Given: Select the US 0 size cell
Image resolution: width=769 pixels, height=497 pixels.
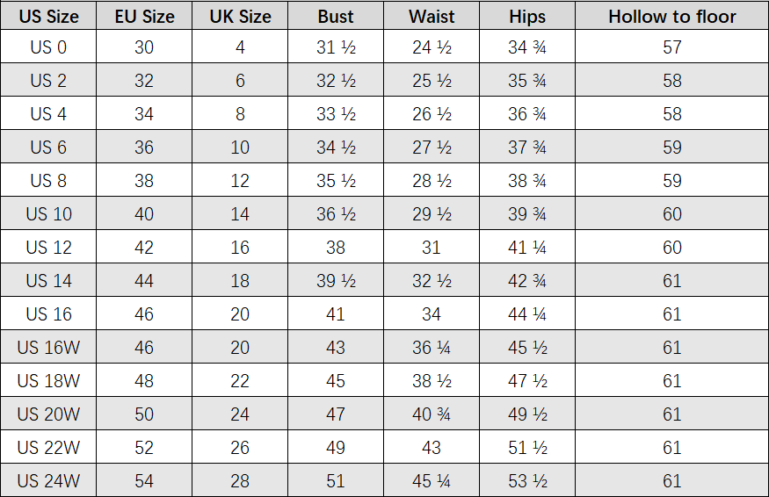Looking at the screenshot, I should point(48,47).
